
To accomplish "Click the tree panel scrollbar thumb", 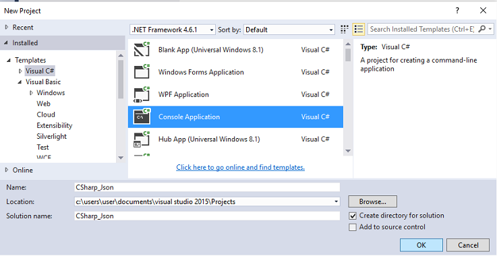I will point(121,79).
